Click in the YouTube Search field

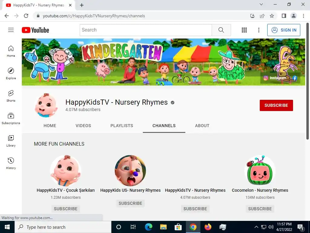146,30
